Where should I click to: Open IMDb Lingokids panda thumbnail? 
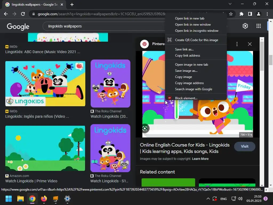(45, 84)
